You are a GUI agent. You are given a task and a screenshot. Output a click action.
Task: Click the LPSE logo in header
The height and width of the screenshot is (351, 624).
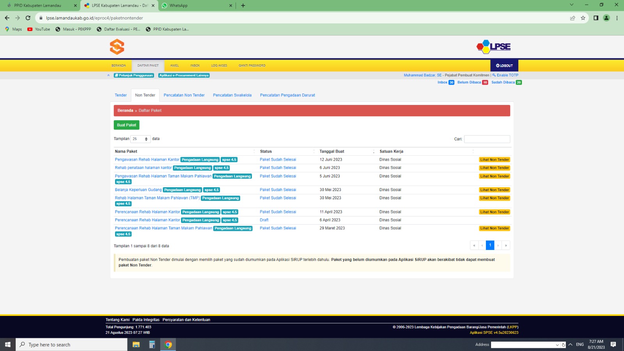click(x=494, y=47)
